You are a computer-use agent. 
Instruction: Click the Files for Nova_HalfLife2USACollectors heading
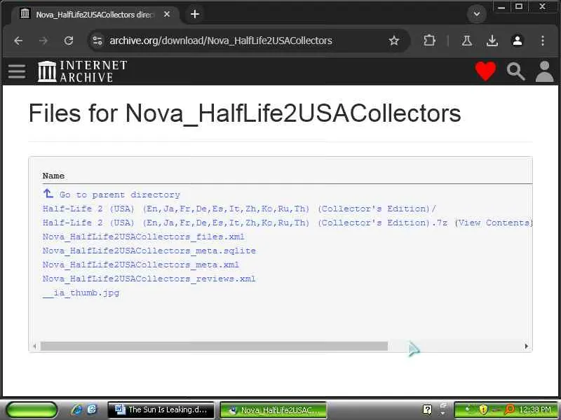click(245, 113)
